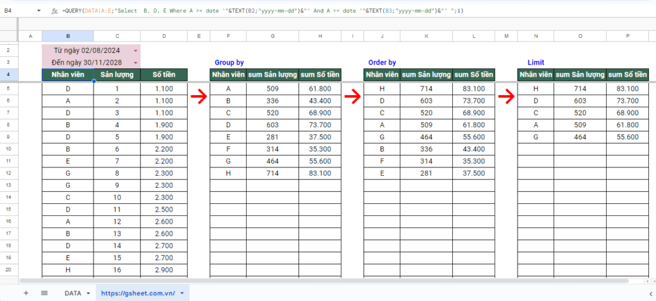Select sum Số tiền header in Order by table
The image size is (656, 301).
pos(474,75)
